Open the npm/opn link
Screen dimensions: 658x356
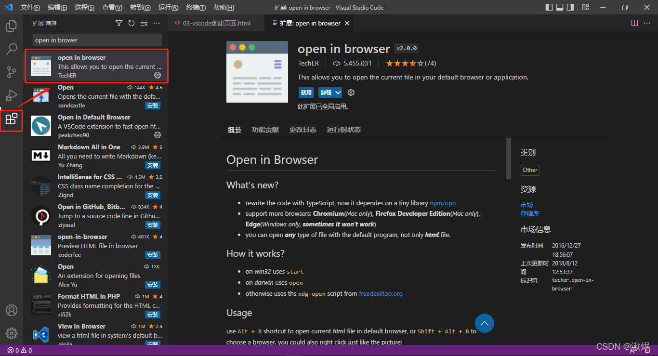[x=443, y=203]
